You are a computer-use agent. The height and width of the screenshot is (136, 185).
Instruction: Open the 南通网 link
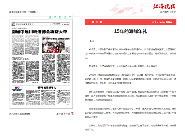12,12
